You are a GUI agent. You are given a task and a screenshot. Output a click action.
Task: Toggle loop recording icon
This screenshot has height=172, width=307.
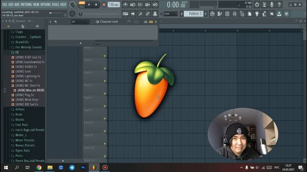pos(155,4)
